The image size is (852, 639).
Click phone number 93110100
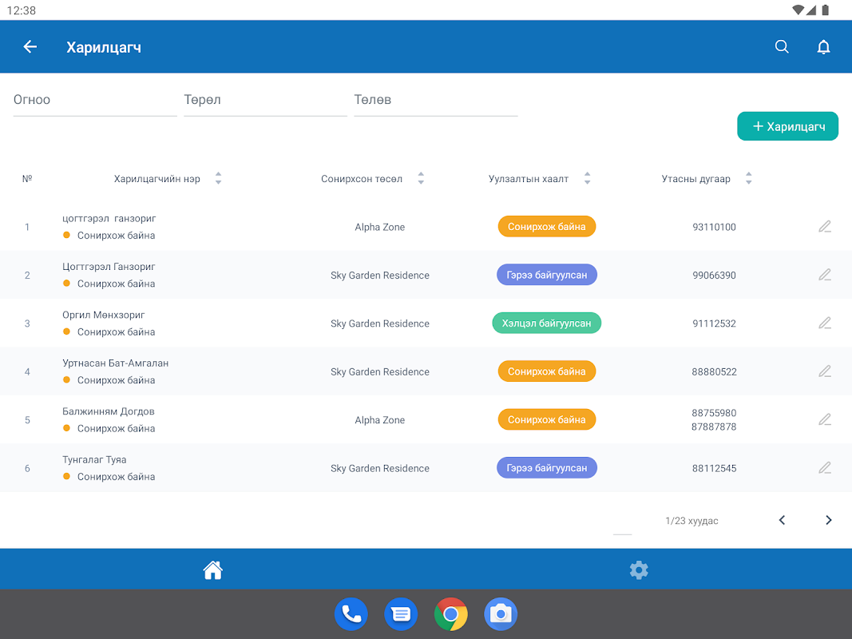pyautogui.click(x=714, y=227)
